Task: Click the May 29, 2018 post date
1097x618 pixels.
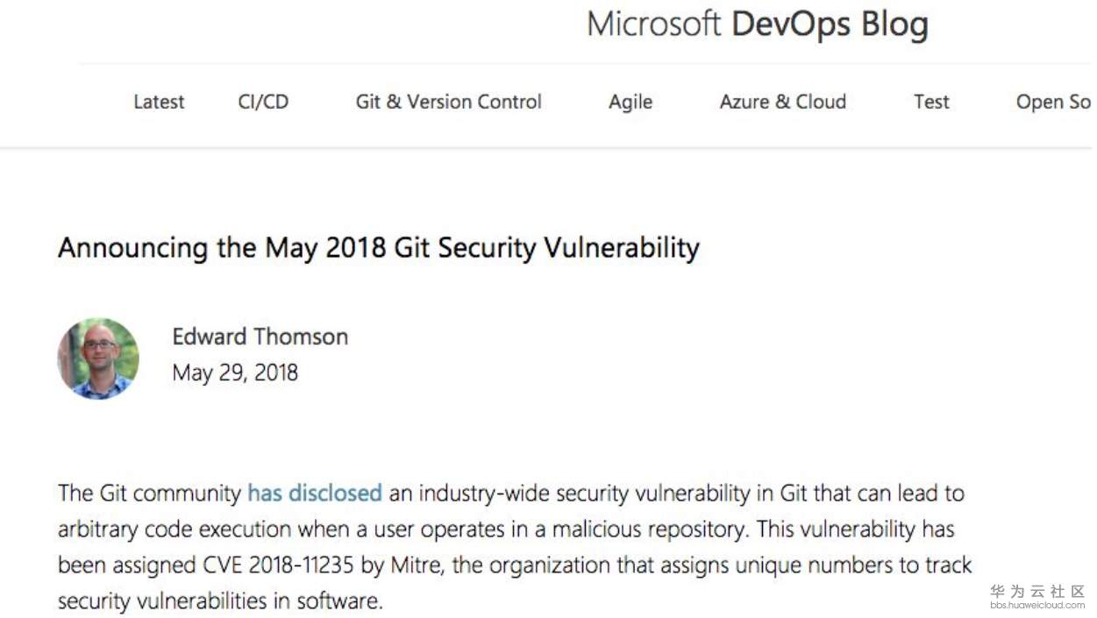Action: (235, 373)
